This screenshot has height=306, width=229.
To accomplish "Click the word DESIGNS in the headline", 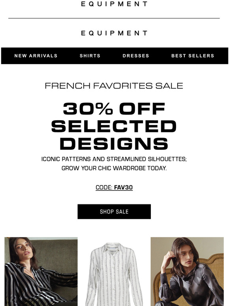I will 114,144.
